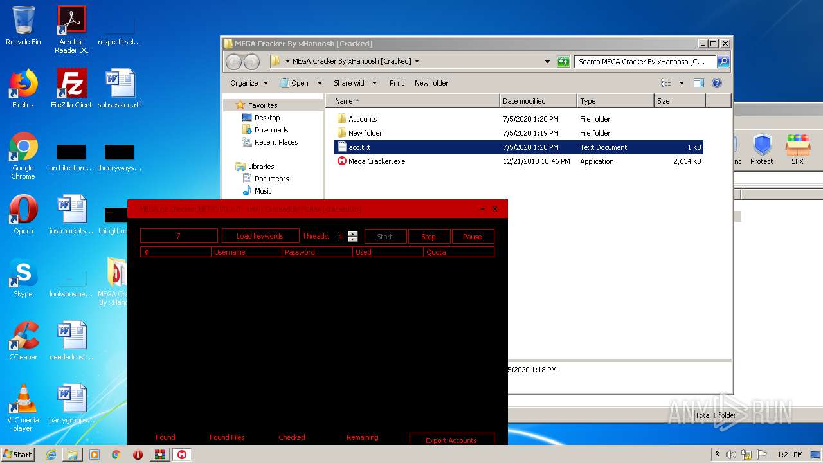Click the Export Accounts button
The height and width of the screenshot is (463, 823).
451,440
